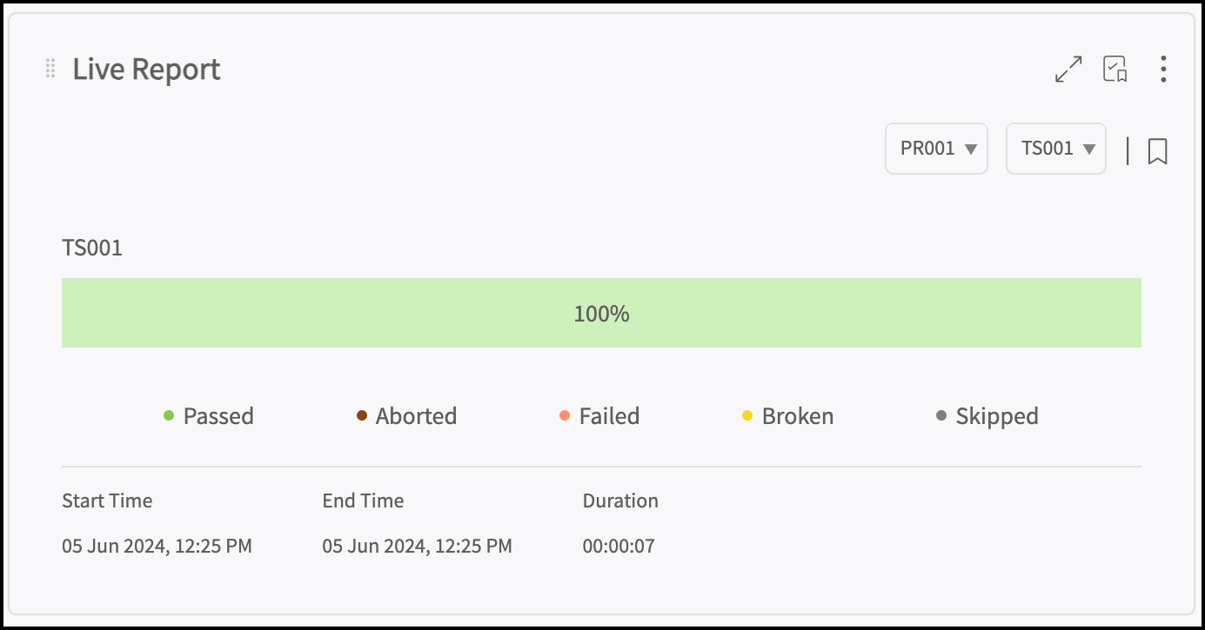
Task: Select the TS001 label above the bar
Action: pyautogui.click(x=92, y=249)
